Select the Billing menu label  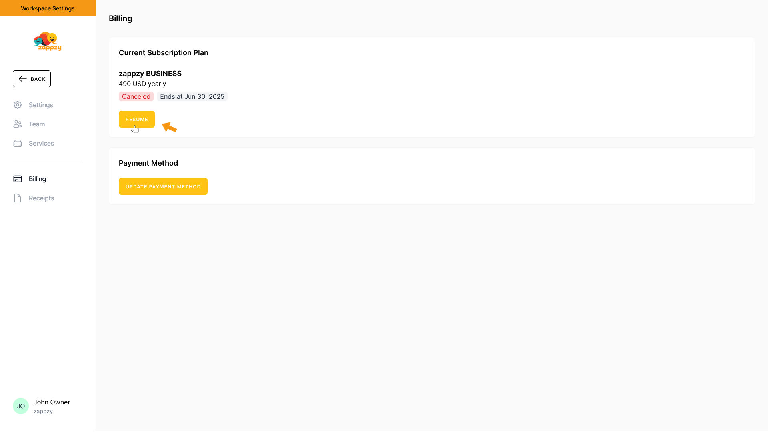tap(37, 179)
